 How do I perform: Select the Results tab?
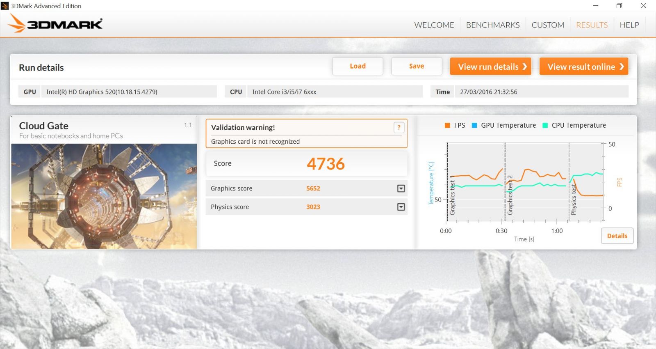(x=592, y=25)
